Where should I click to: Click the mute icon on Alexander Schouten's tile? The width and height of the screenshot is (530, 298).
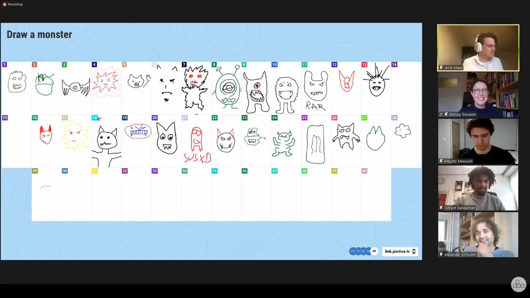(440, 255)
